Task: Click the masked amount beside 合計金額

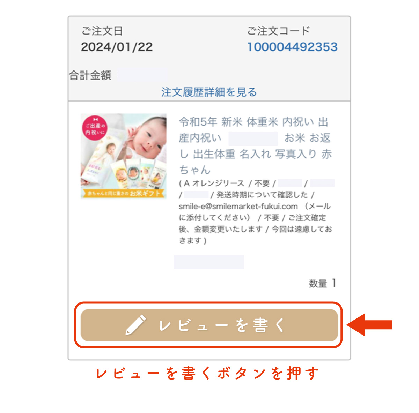Action: point(142,75)
